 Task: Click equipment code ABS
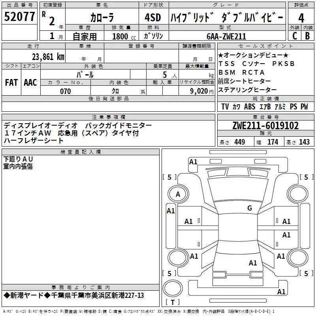pos(250,107)
